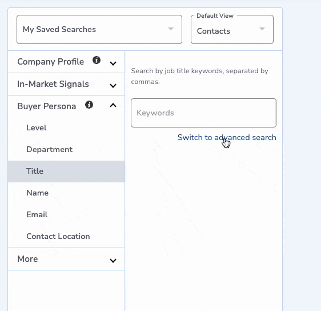Click the More section label
Viewport: 321px width, 311px height.
click(x=27, y=259)
